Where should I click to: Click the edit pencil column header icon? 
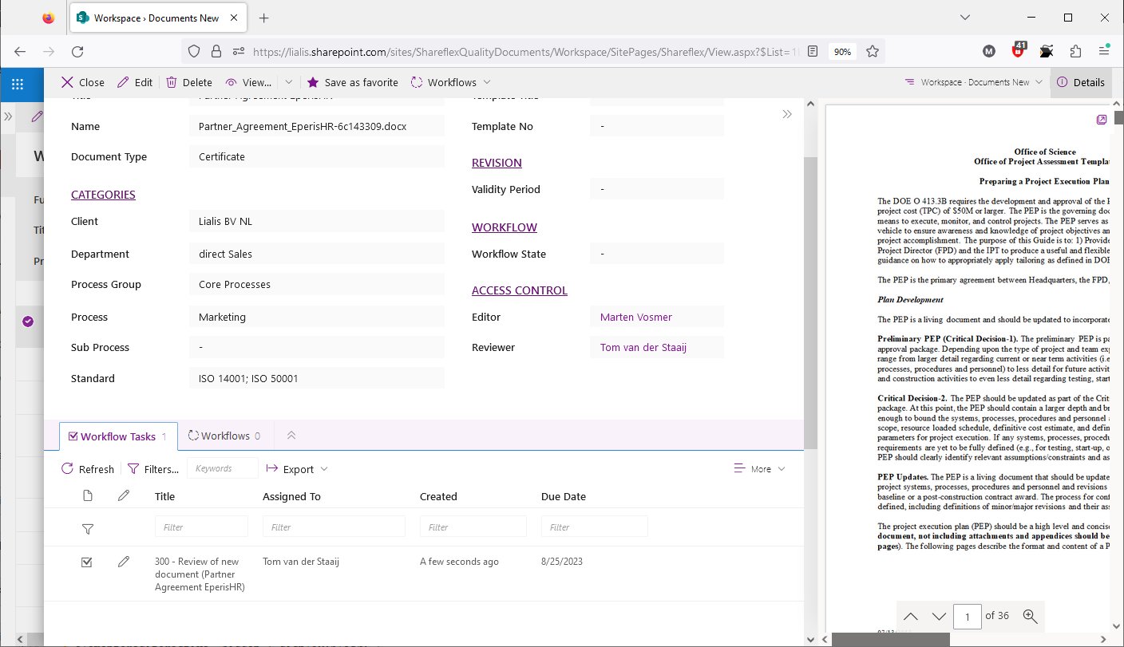tap(123, 496)
